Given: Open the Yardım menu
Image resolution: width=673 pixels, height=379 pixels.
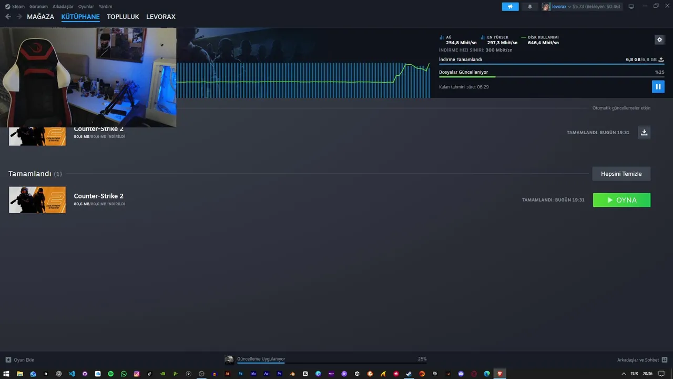Looking at the screenshot, I should (105, 6).
